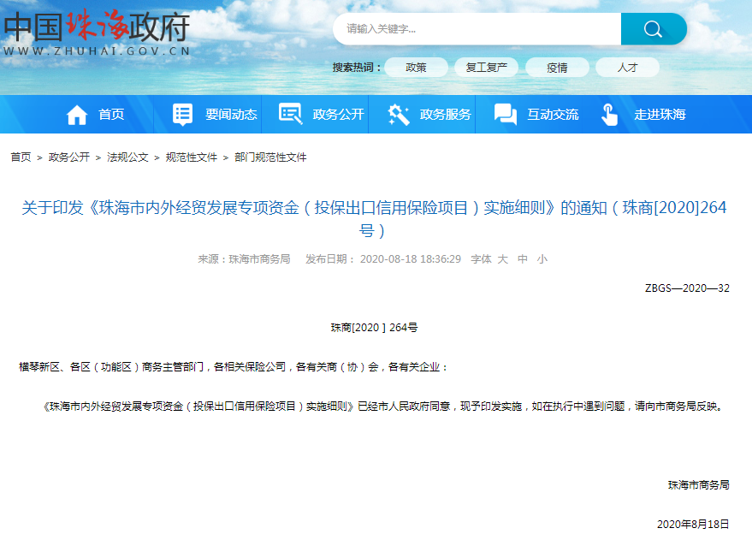Viewport: 752px width, 540px height.
Task: Click the source text 来源：珠海市商务局
Action: (x=244, y=259)
